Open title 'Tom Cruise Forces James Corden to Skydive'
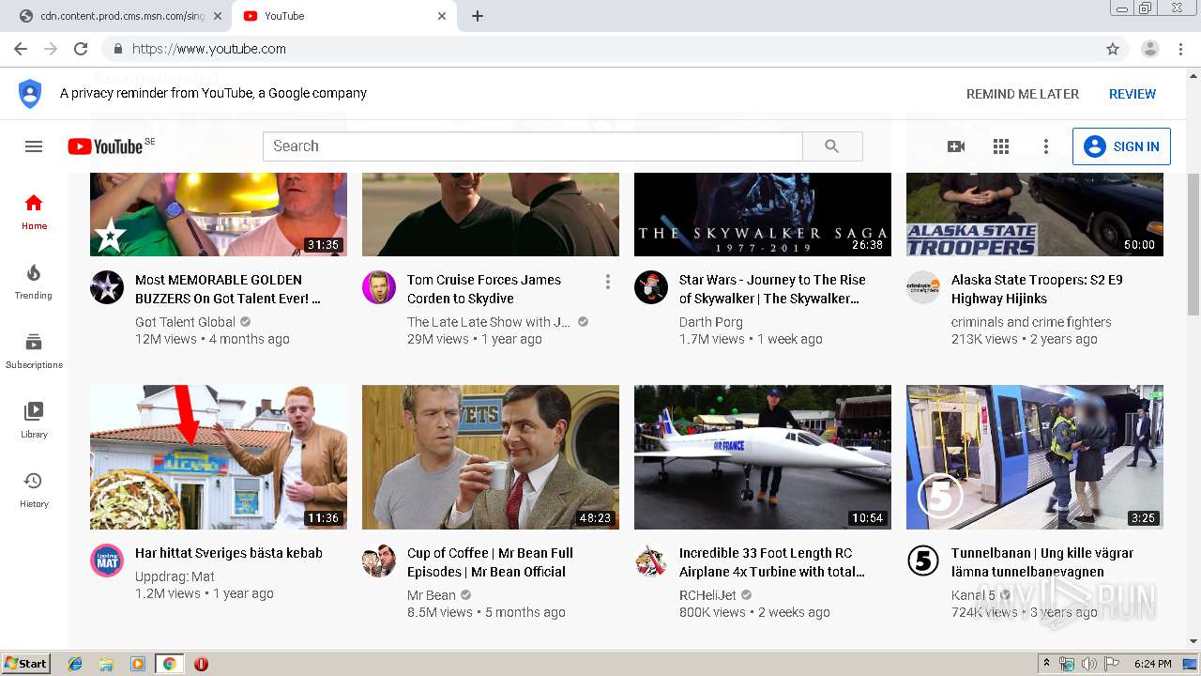 (484, 289)
